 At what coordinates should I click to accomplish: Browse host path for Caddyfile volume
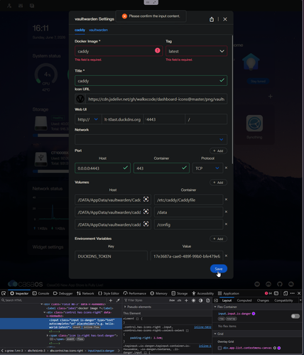click(146, 200)
